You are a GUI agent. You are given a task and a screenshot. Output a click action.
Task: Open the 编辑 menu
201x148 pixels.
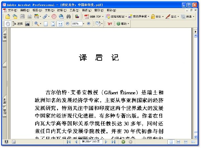pos(25,10)
